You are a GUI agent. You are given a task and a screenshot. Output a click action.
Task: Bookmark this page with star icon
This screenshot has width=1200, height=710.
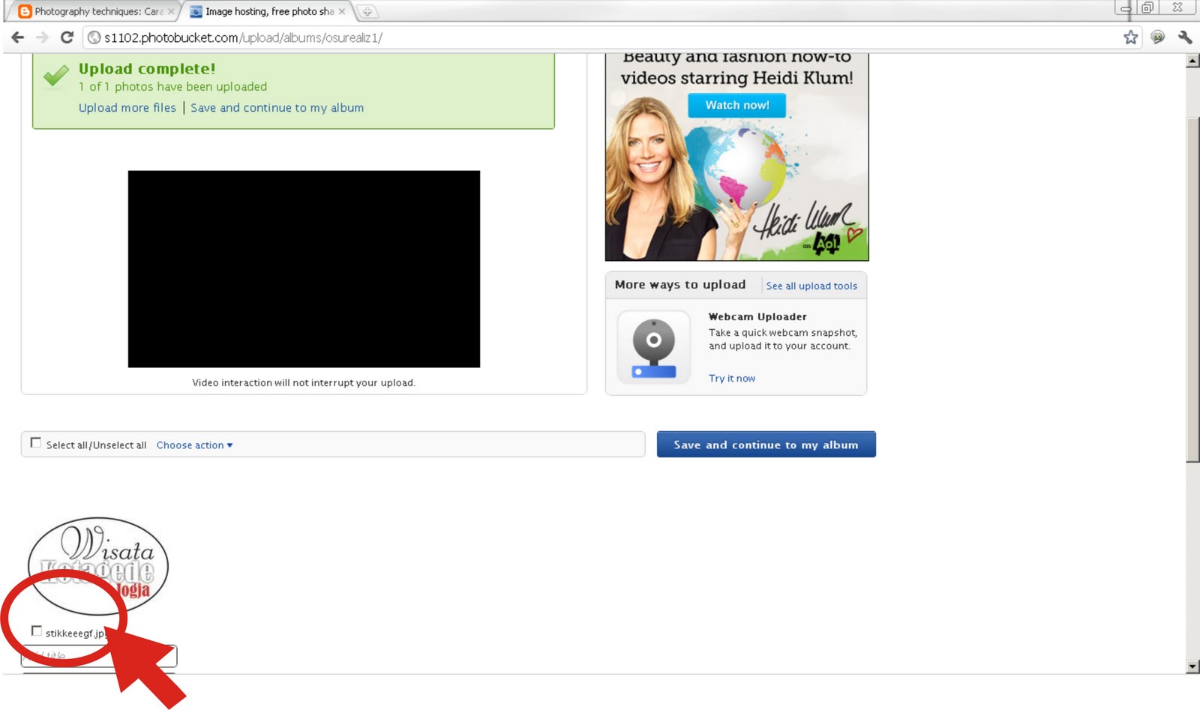point(1130,37)
